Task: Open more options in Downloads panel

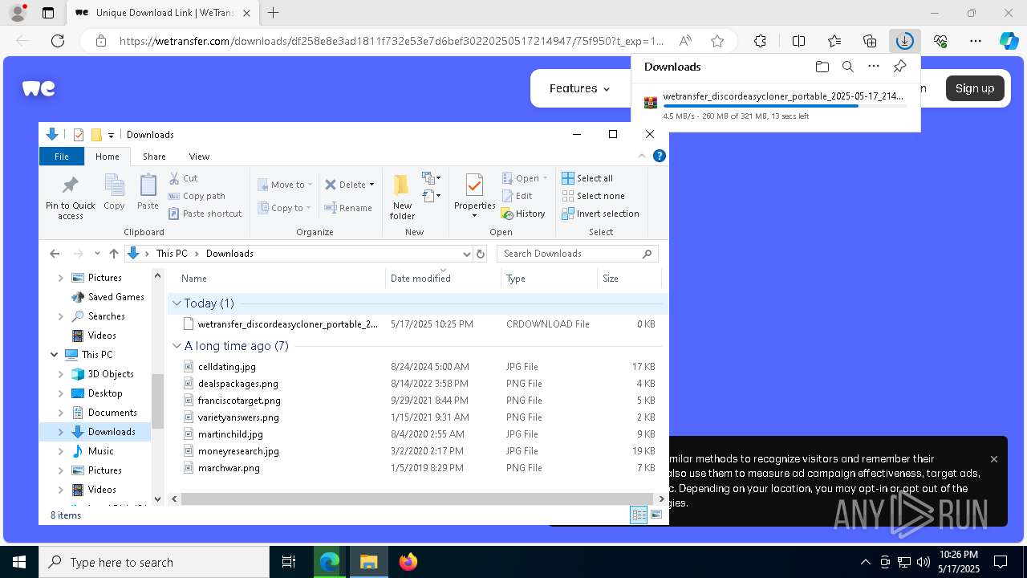Action: click(x=874, y=67)
